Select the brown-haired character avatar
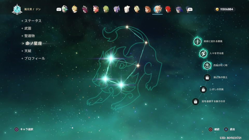 pos(147,9)
